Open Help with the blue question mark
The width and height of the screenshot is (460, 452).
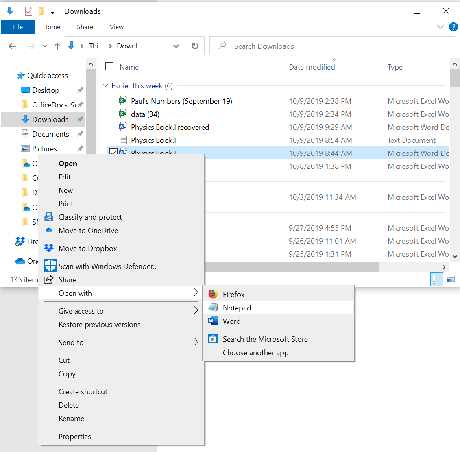tap(453, 27)
